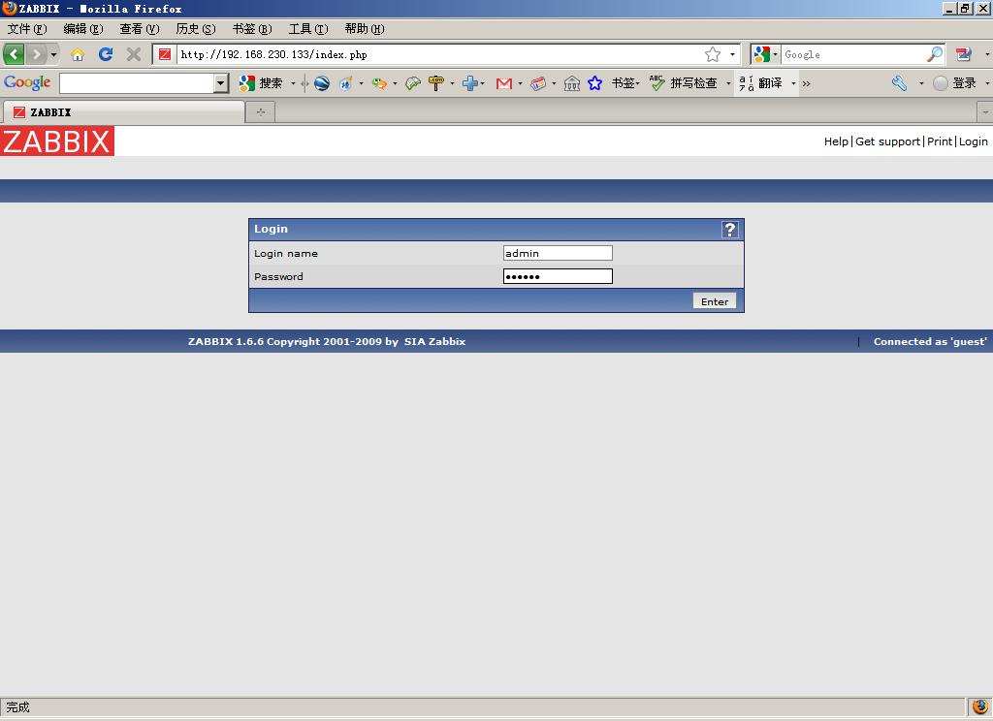Click the Firefox icon in status bar
This screenshot has width=993, height=721.
click(x=980, y=706)
